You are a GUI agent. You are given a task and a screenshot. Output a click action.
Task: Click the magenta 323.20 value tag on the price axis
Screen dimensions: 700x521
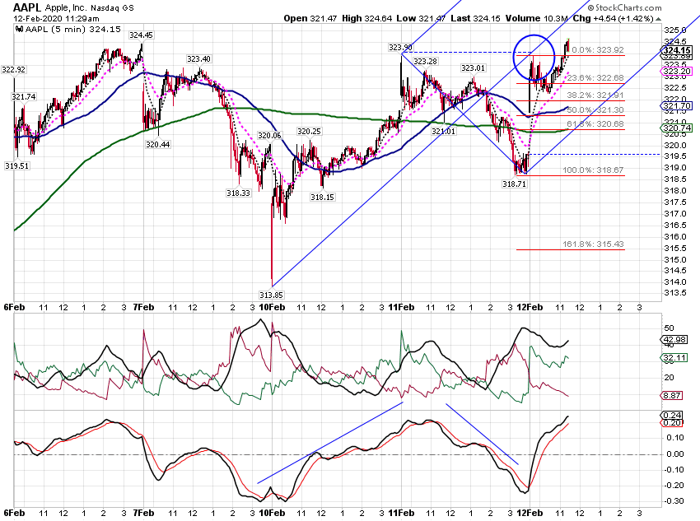(x=676, y=72)
